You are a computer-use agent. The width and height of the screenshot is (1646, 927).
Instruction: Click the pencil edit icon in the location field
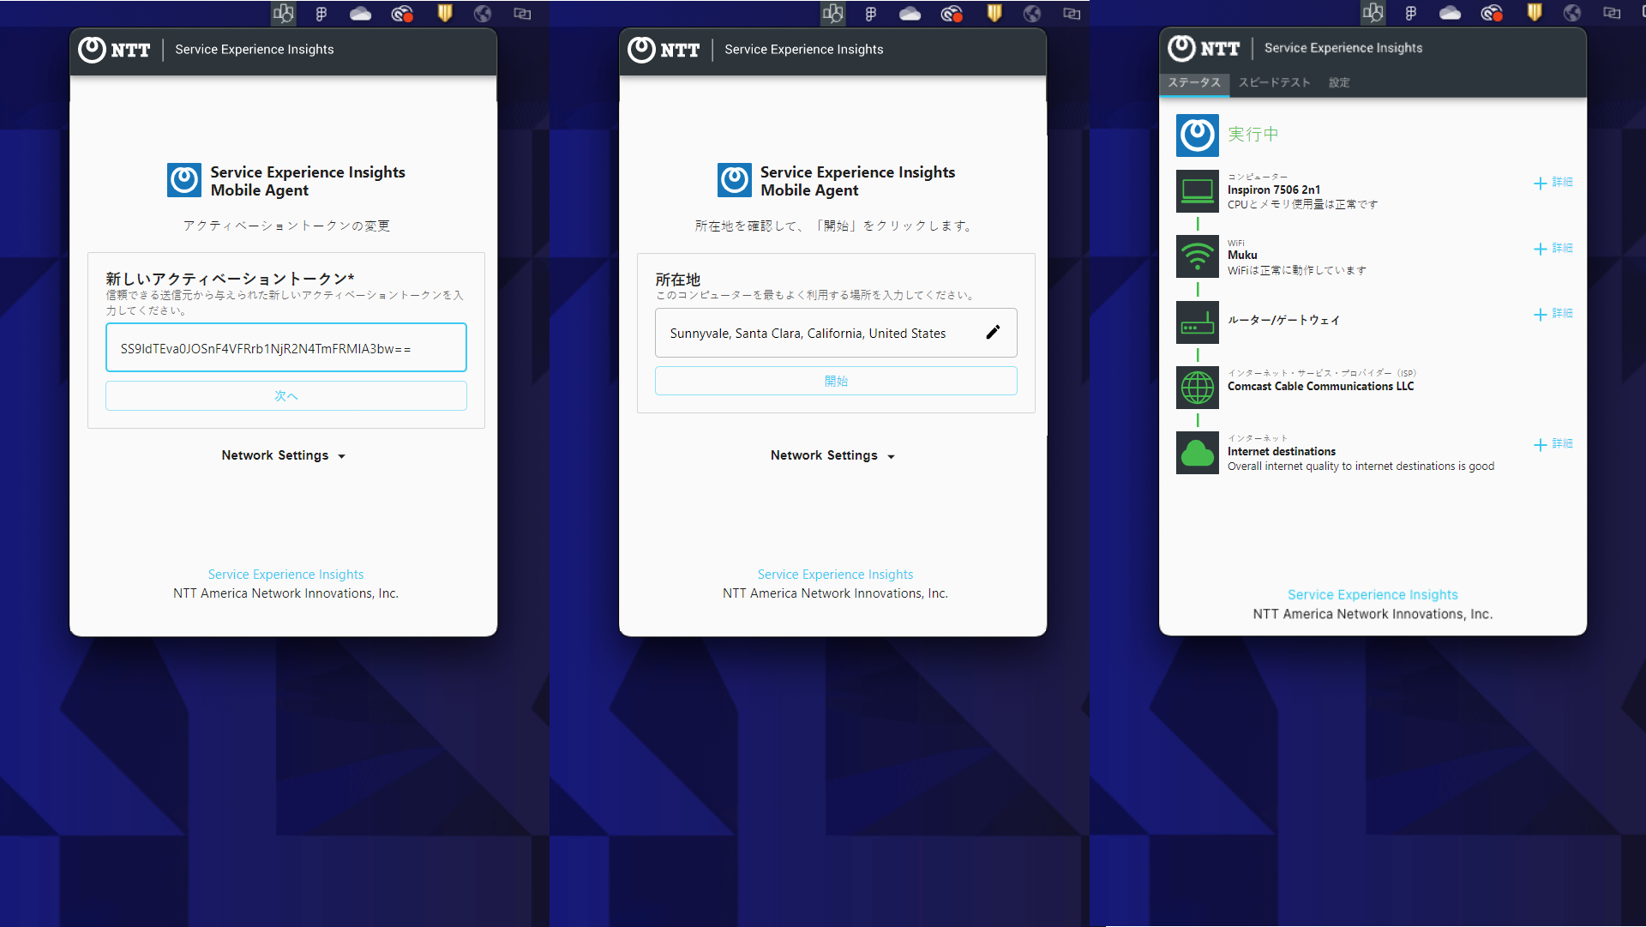pyautogui.click(x=993, y=333)
